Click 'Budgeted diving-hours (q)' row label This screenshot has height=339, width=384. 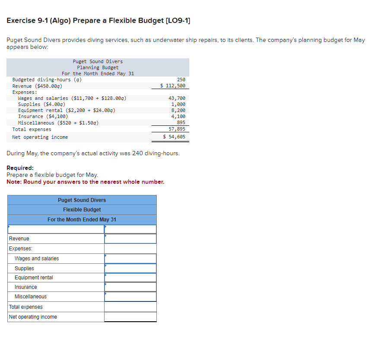[47, 80]
